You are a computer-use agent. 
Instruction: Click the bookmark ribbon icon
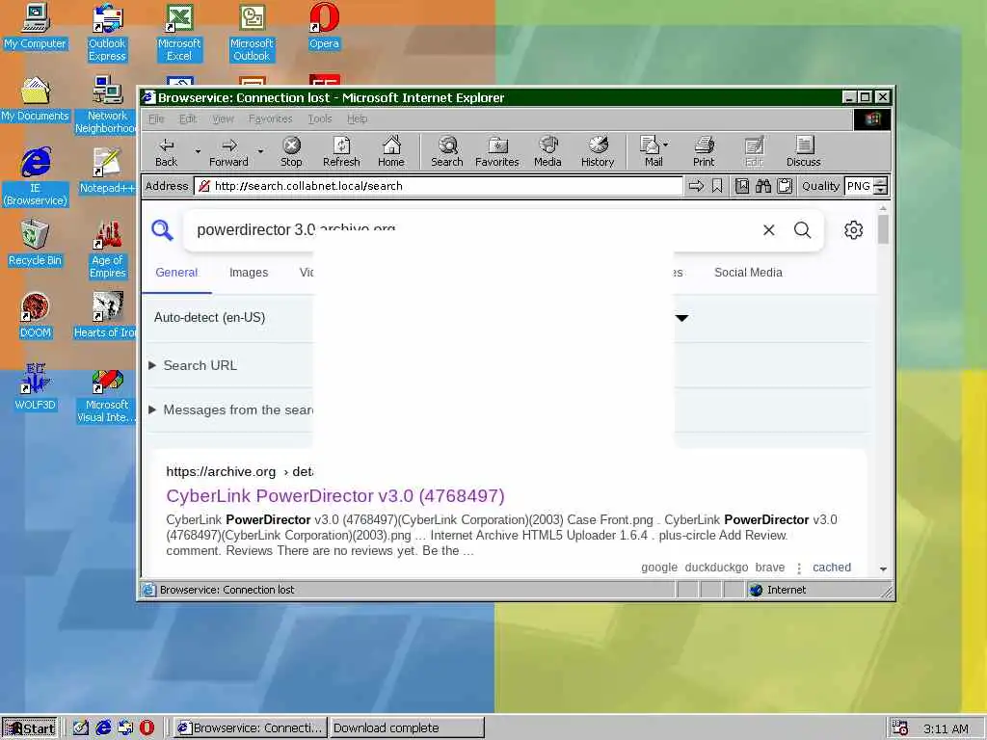pos(717,186)
